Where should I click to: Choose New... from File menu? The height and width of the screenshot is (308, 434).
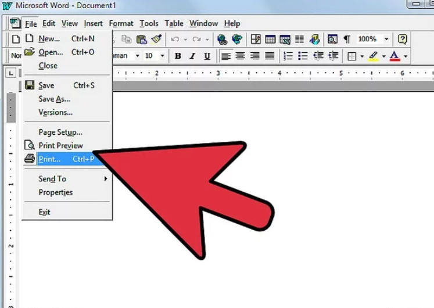click(67, 39)
